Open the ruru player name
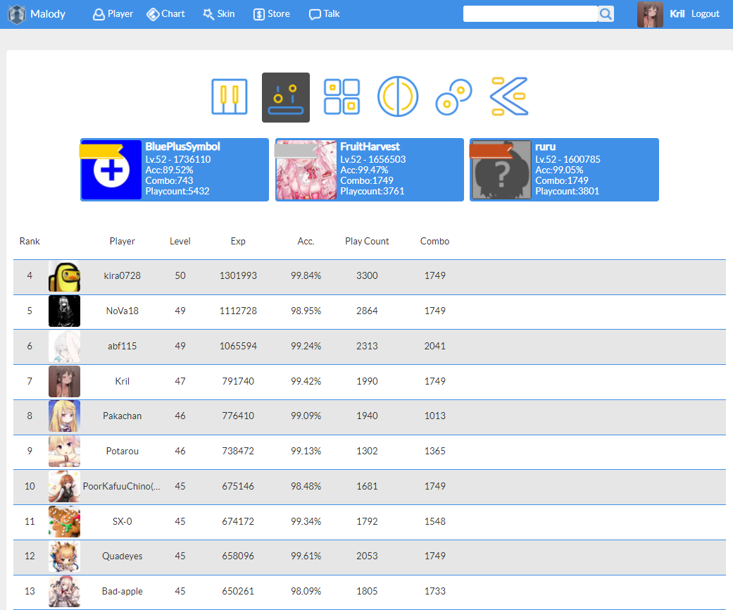 click(x=546, y=147)
